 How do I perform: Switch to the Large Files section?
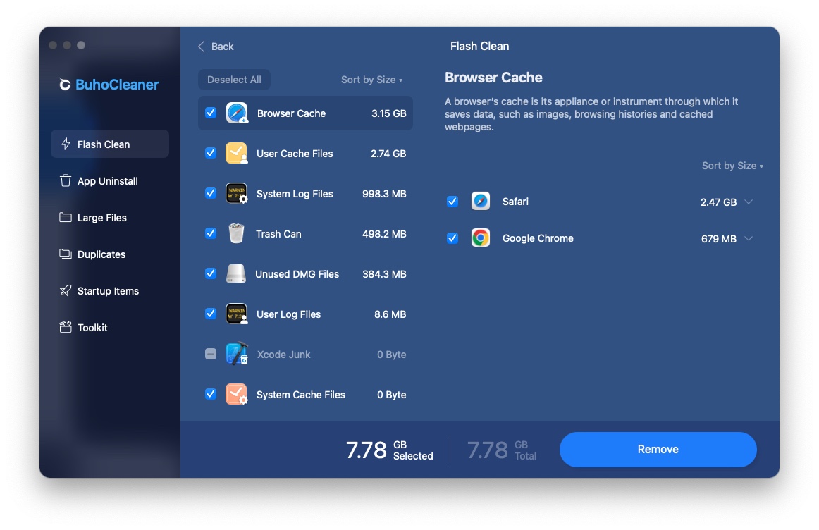pyautogui.click(x=110, y=217)
